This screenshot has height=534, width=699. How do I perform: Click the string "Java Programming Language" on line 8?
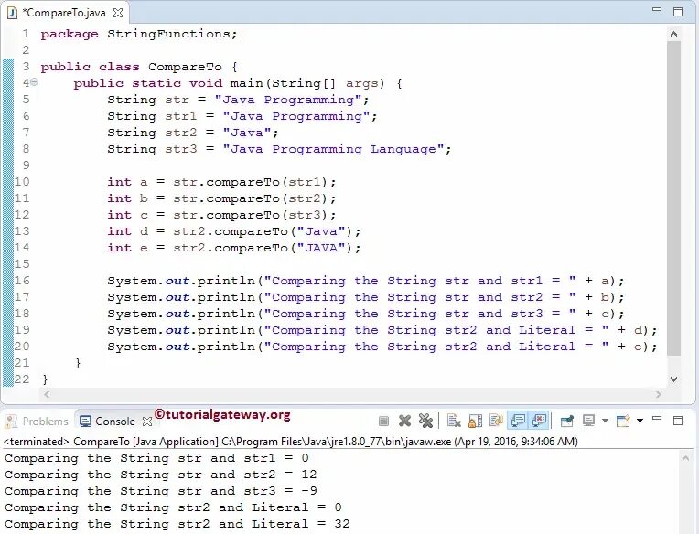333,149
